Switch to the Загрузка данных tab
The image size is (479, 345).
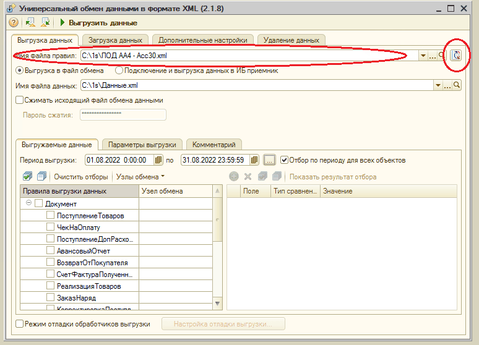click(115, 40)
